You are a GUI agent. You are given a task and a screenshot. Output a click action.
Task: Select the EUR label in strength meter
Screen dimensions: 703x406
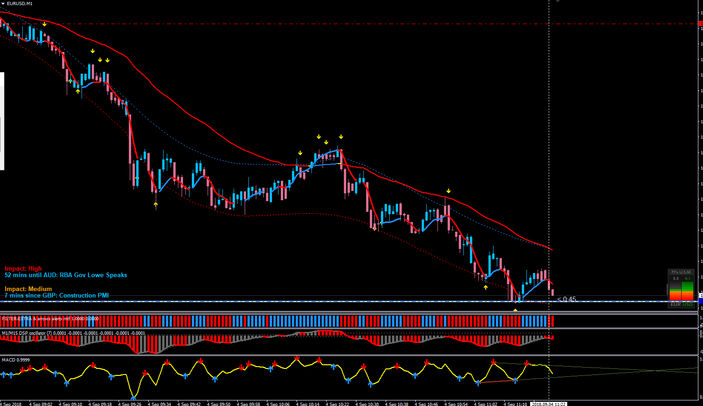[x=676, y=304]
